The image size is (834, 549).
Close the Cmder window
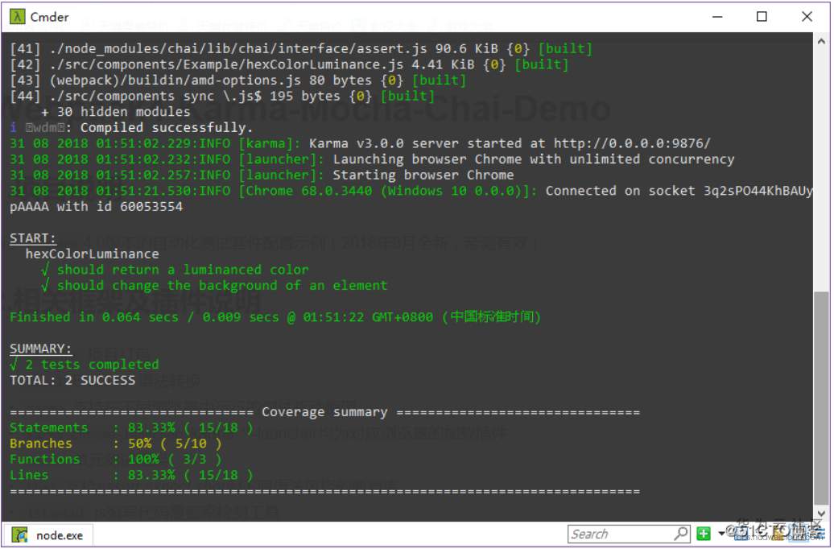(x=807, y=16)
